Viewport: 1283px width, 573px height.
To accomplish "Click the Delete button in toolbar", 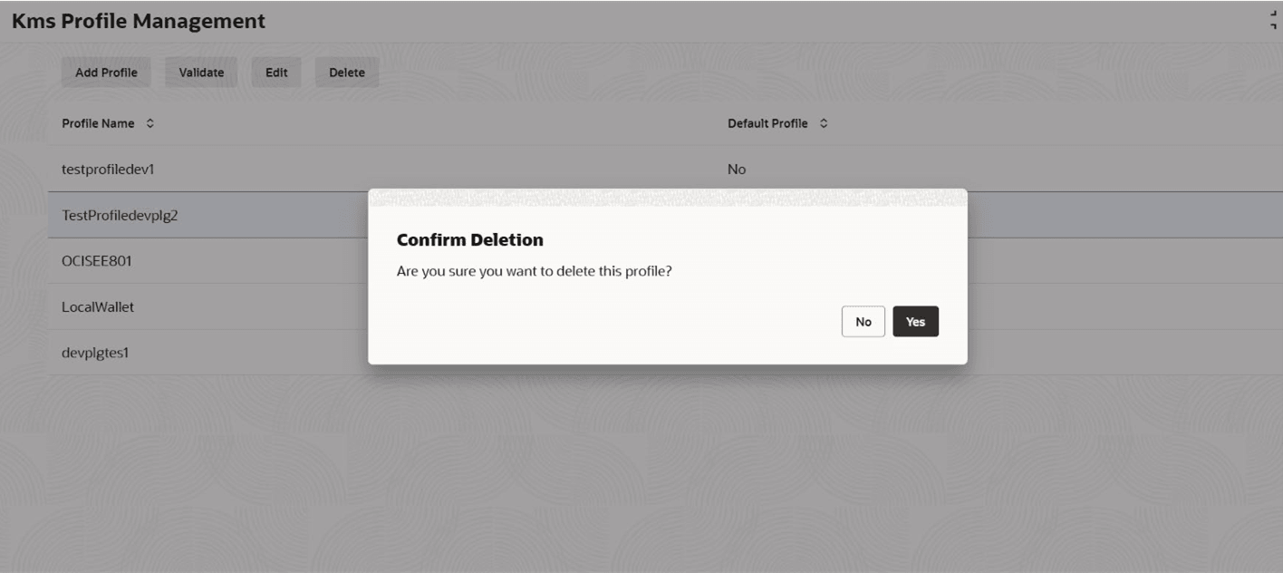I will click(x=346, y=73).
